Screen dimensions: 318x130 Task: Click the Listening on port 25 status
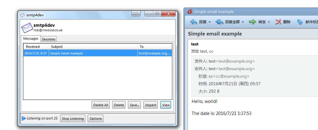(x=42, y=118)
